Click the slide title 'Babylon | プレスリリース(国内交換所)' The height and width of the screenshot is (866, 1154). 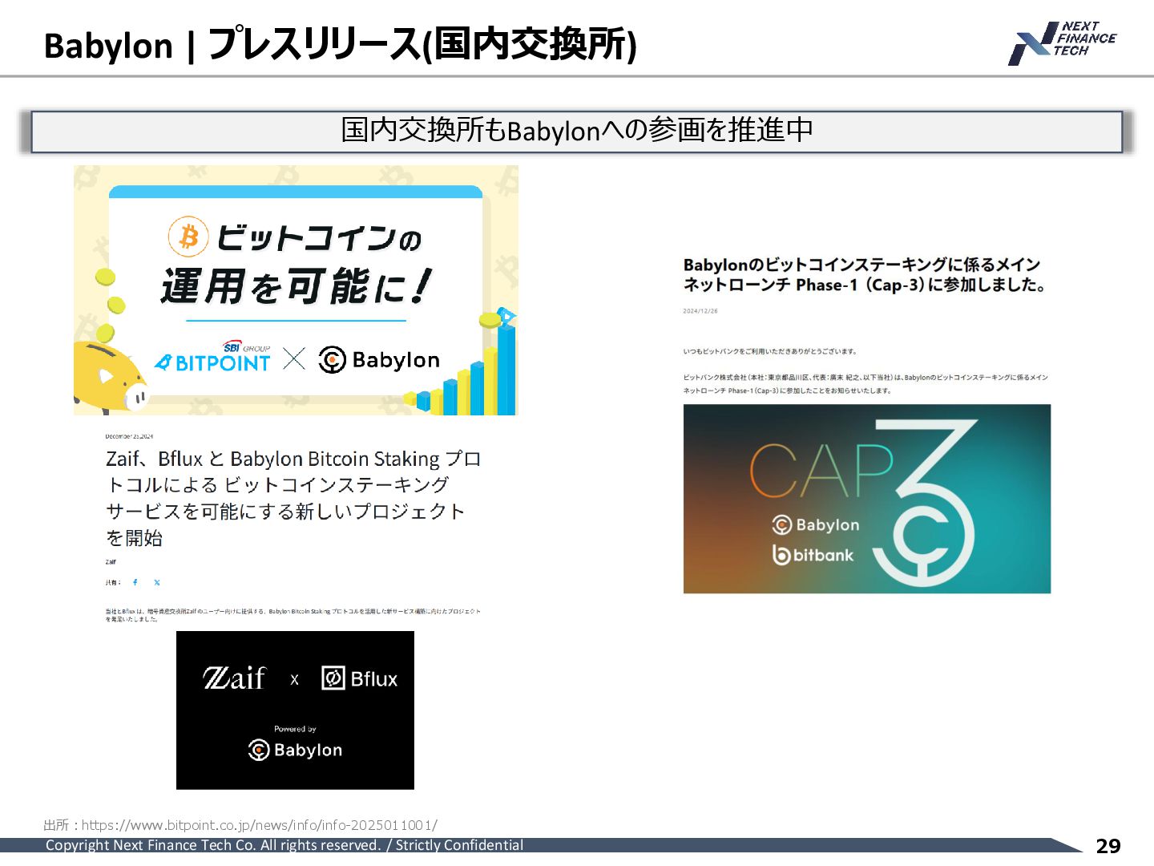(x=340, y=45)
